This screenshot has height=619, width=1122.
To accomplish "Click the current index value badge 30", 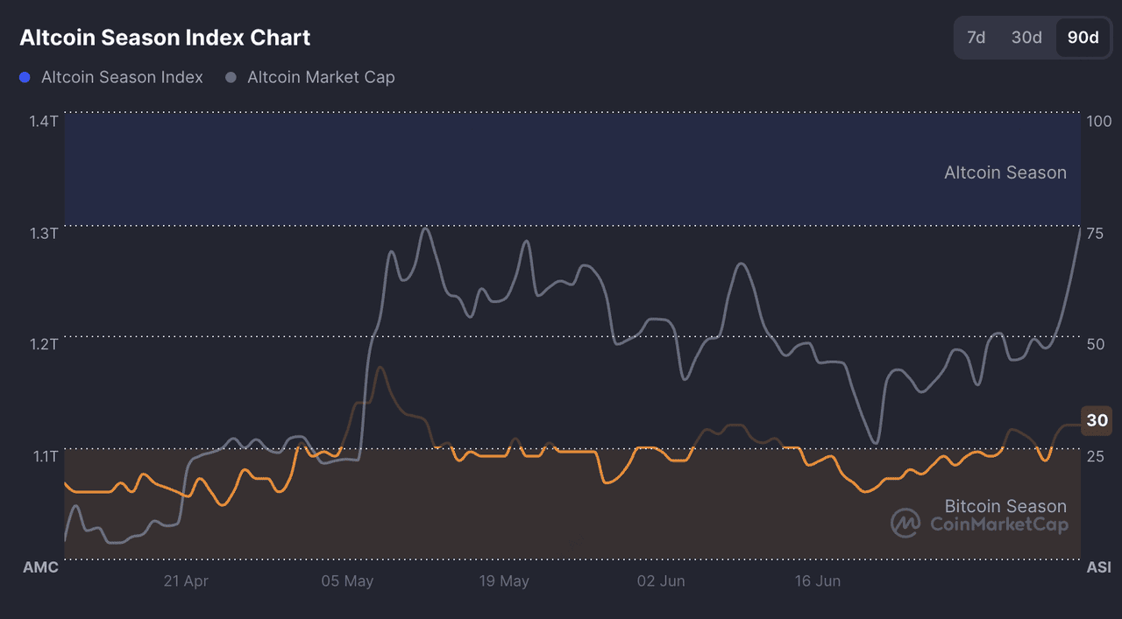I will coord(1097,420).
